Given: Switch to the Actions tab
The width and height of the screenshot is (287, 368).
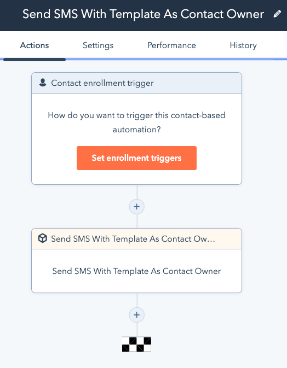Looking at the screenshot, I should [x=35, y=45].
